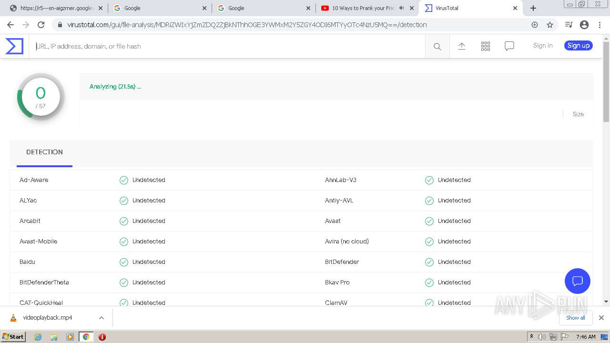Open the media control icon in toolbar
The image size is (610, 343).
coord(569,25)
